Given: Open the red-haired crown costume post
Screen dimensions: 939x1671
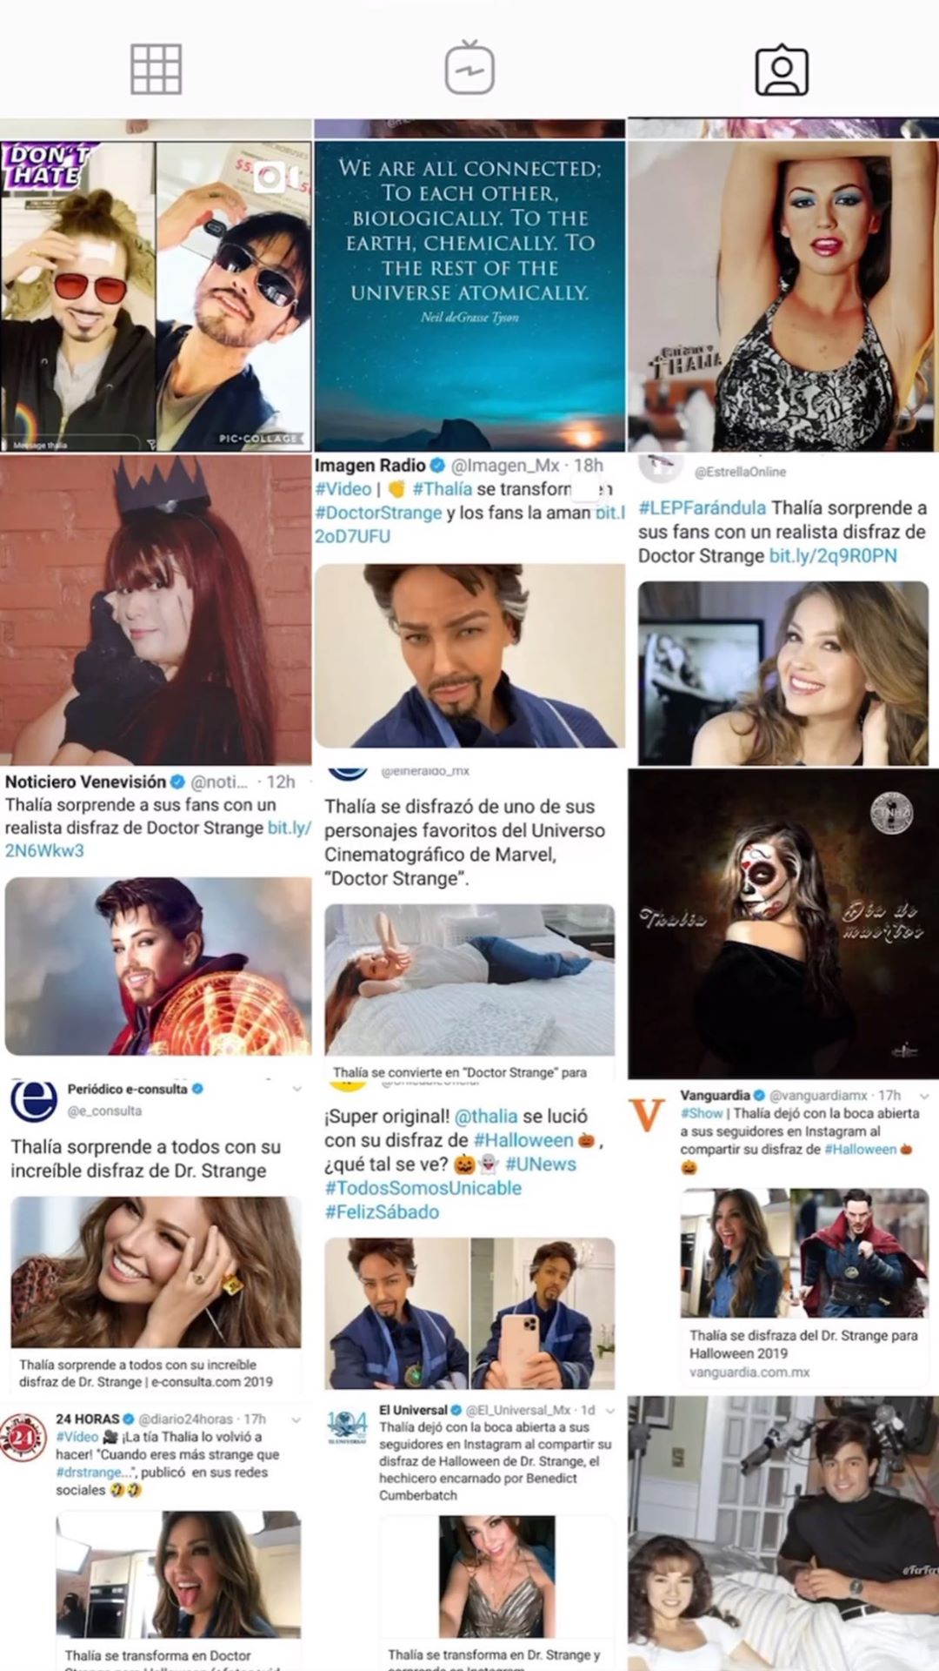Looking at the screenshot, I should click(156, 609).
